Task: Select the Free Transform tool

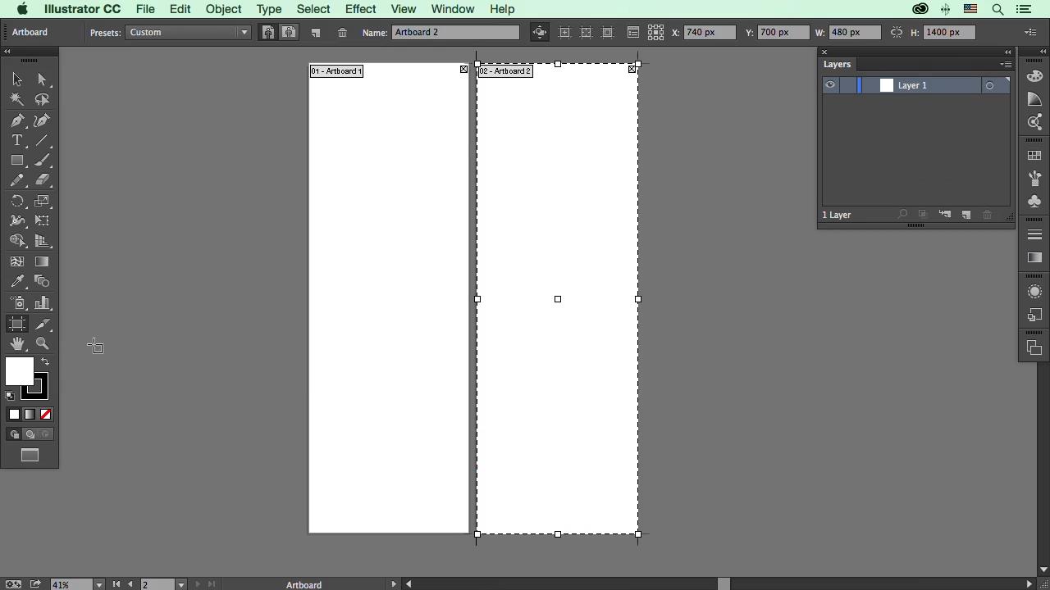Action: coord(42,220)
